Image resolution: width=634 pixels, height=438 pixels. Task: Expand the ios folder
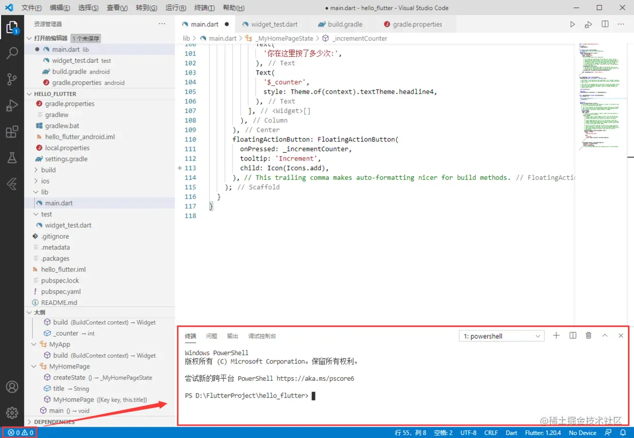click(x=36, y=181)
